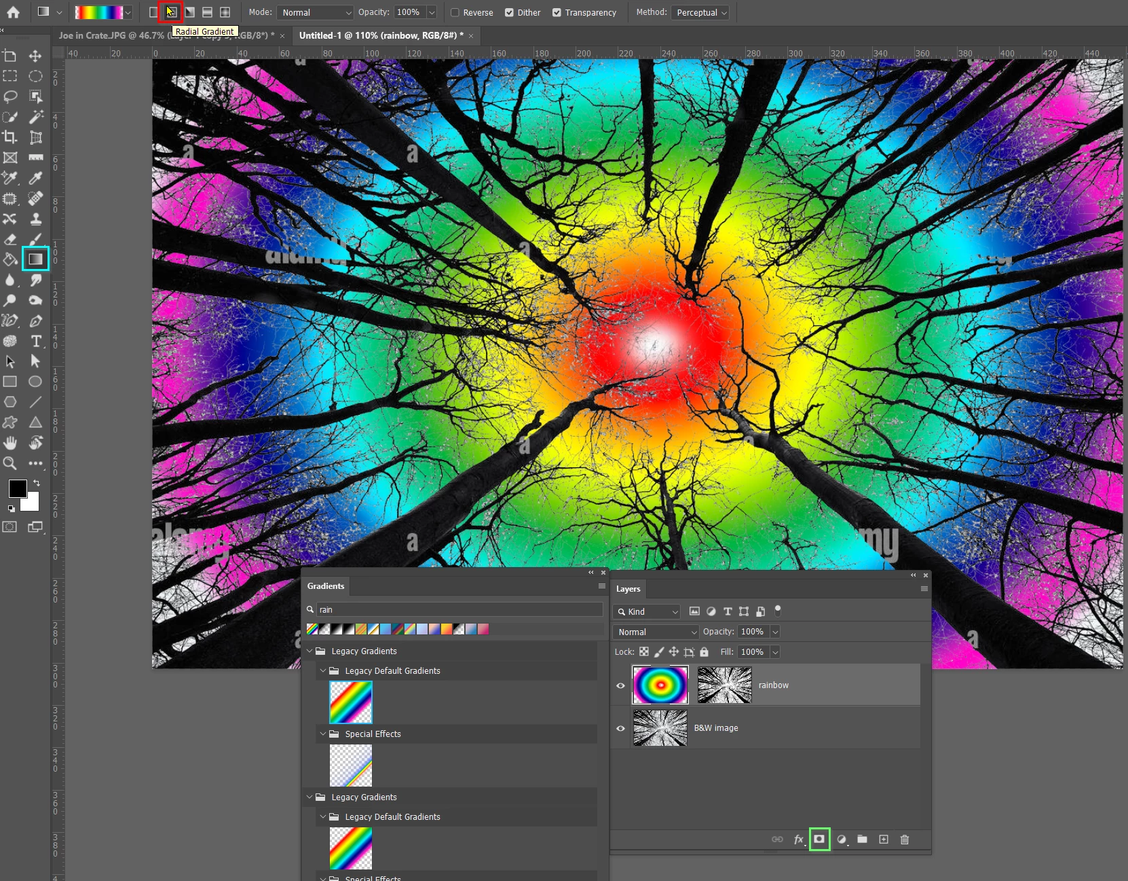Click the gradients search field
This screenshot has height=881, width=1128.
coord(459,609)
